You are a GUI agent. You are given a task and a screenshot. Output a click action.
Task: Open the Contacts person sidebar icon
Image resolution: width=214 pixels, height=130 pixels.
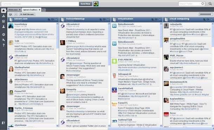pyautogui.click(x=4, y=27)
